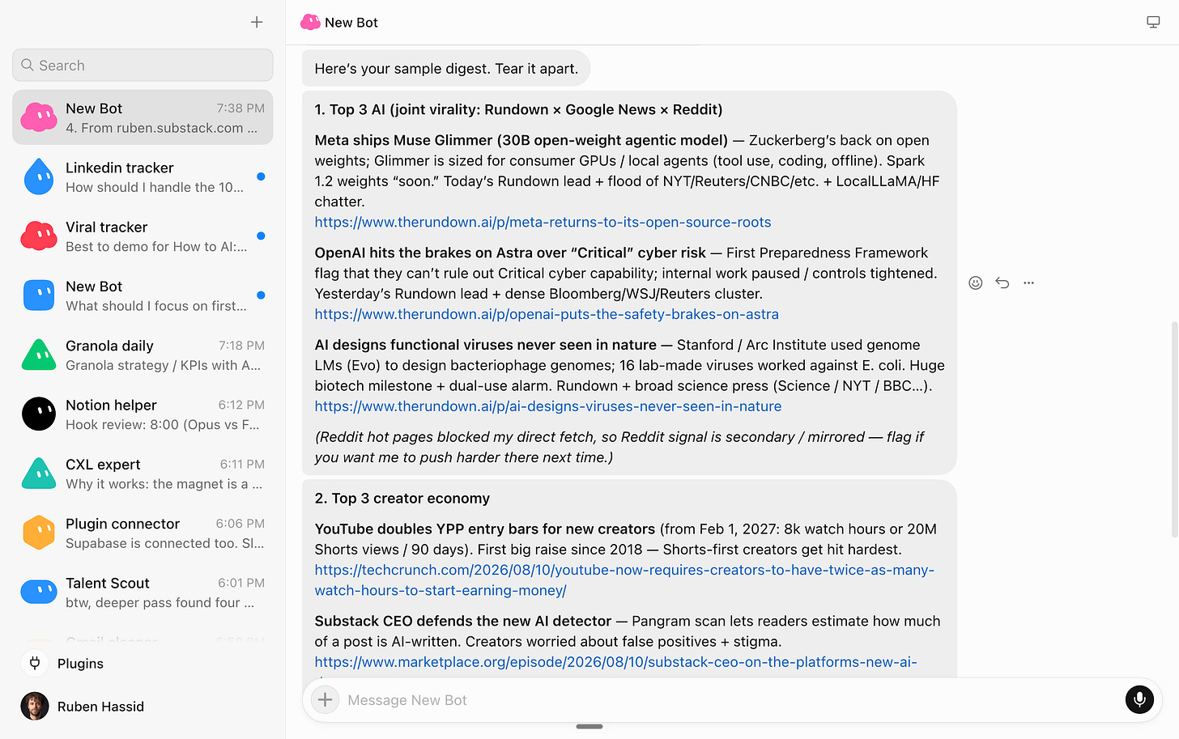This screenshot has height=739, width=1179.
Task: Click the orange hexagon Plugin connector avatar
Action: [39, 533]
